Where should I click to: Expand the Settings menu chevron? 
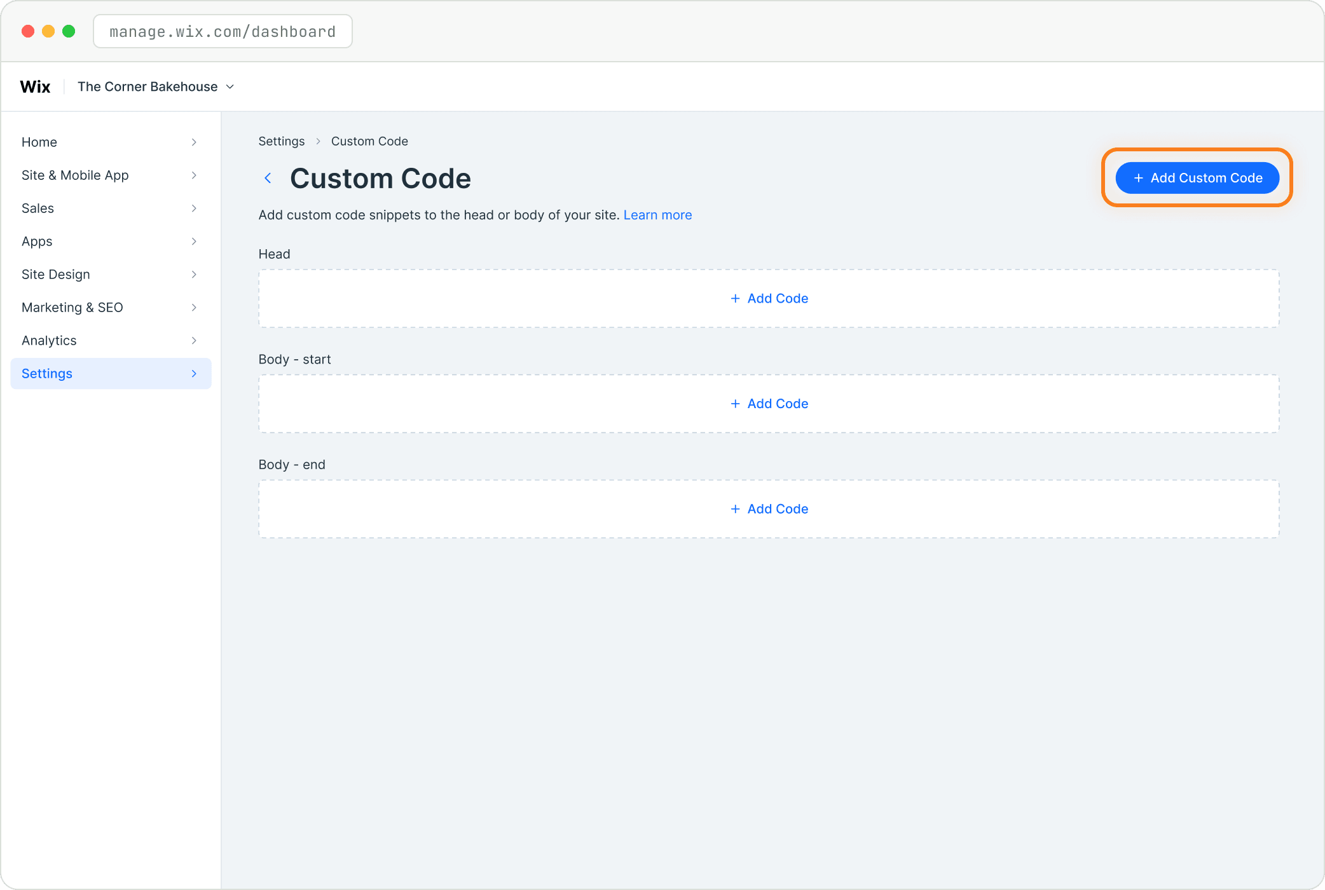click(x=194, y=374)
